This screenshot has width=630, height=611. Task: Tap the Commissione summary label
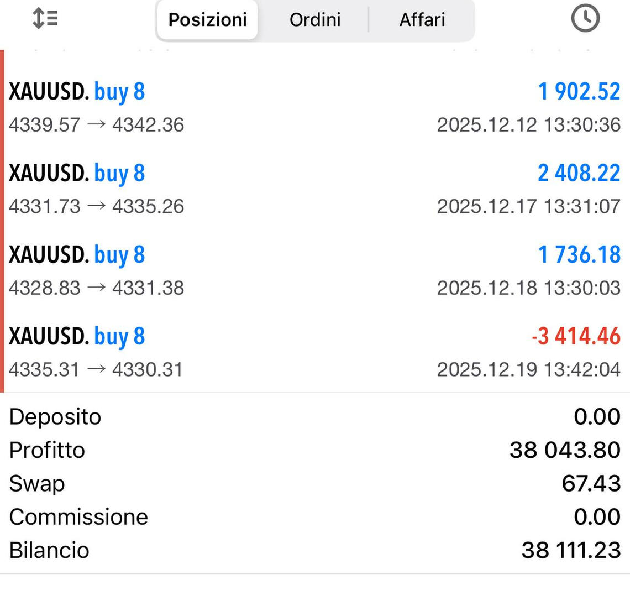[x=78, y=517]
